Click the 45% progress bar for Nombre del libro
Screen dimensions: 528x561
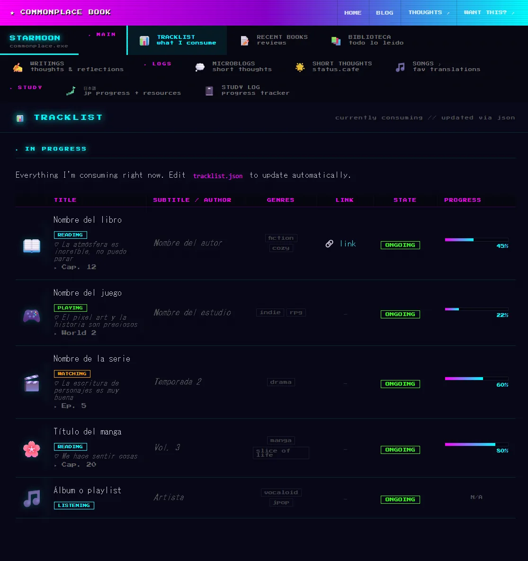(476, 240)
